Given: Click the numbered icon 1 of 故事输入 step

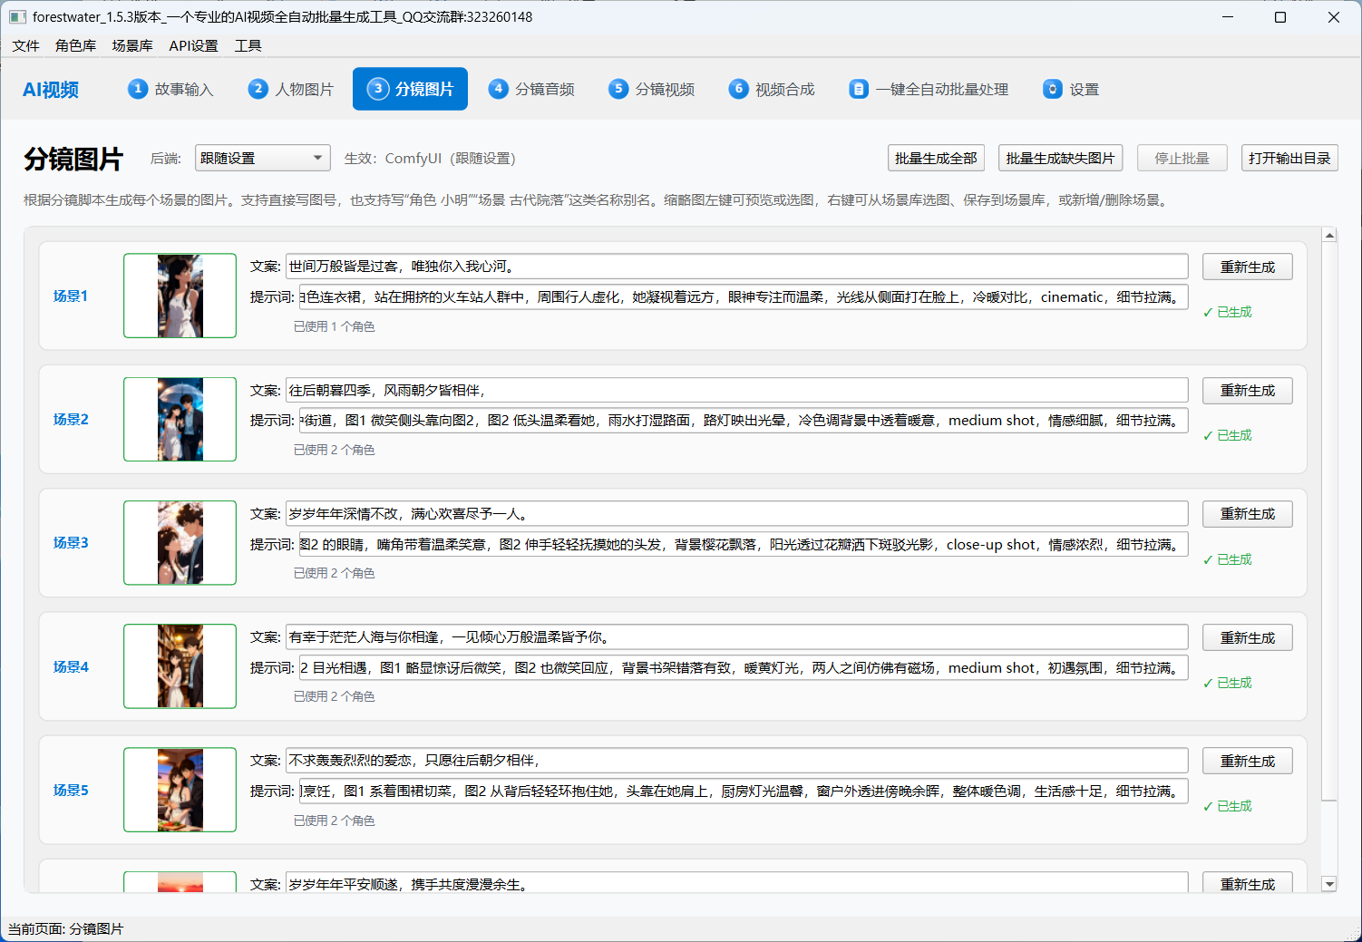Looking at the screenshot, I should pos(138,89).
